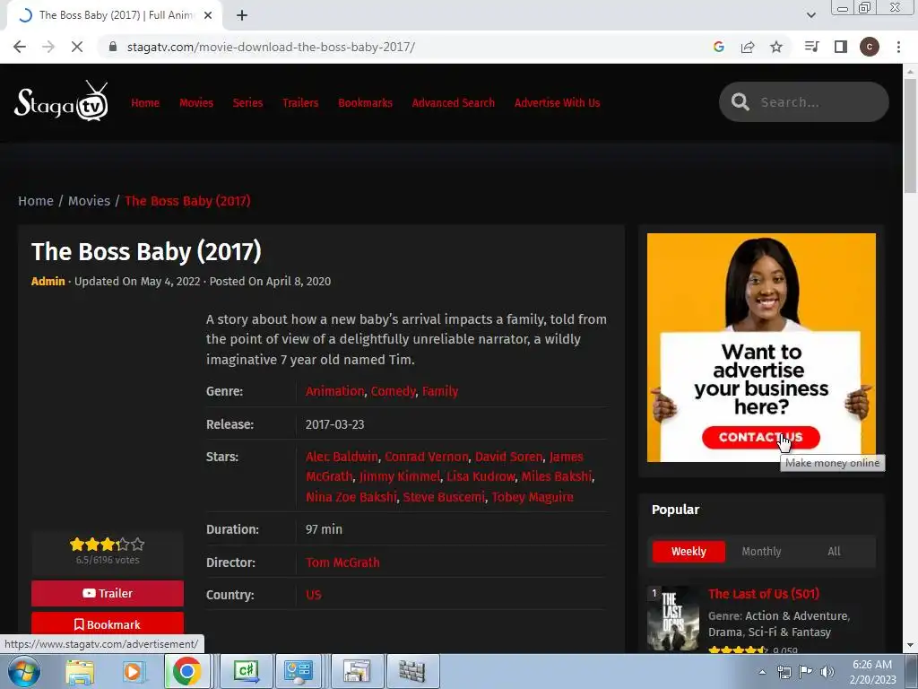Select the All popular tab
The width and height of the screenshot is (918, 689).
(834, 552)
